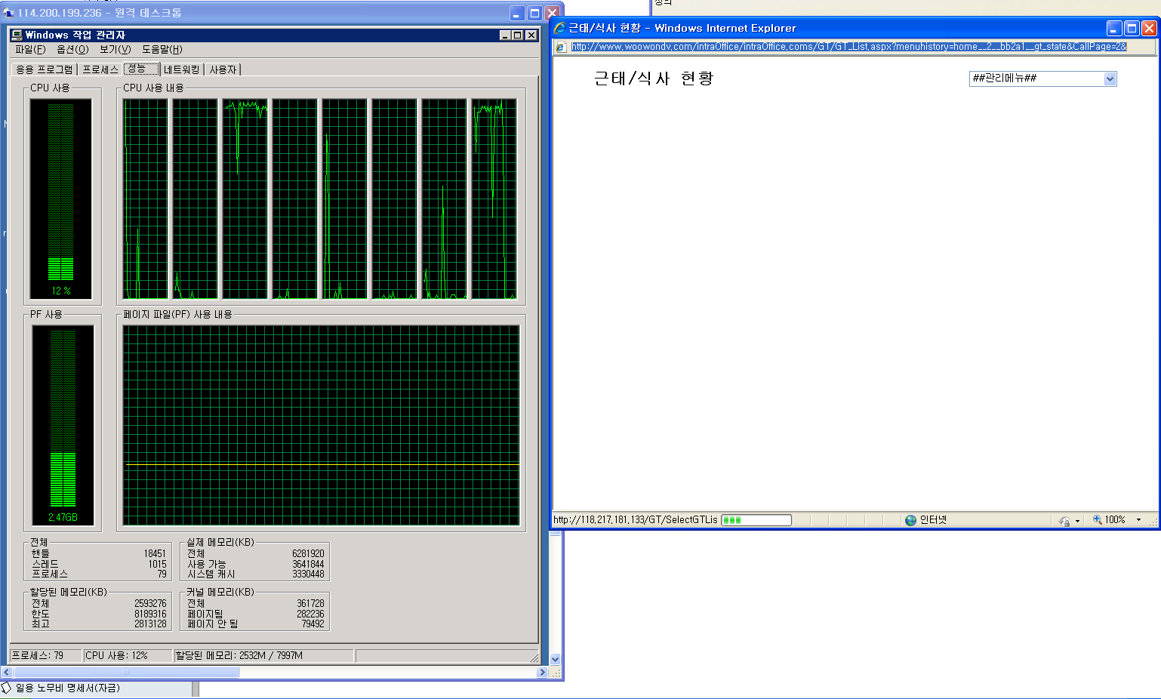The width and height of the screenshot is (1161, 699).
Task: Open the 보기(V) menu
Action: click(115, 50)
